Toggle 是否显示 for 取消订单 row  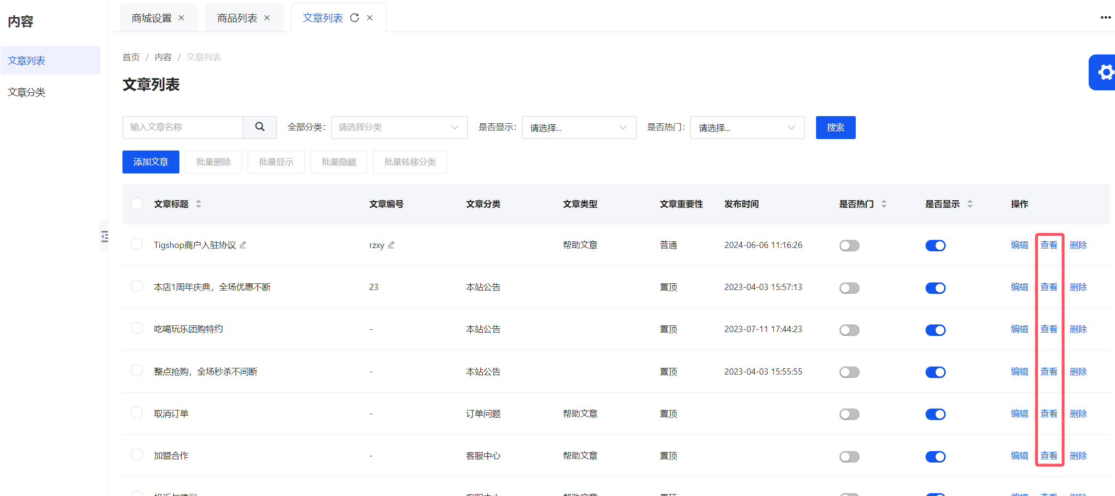pyautogui.click(x=936, y=414)
